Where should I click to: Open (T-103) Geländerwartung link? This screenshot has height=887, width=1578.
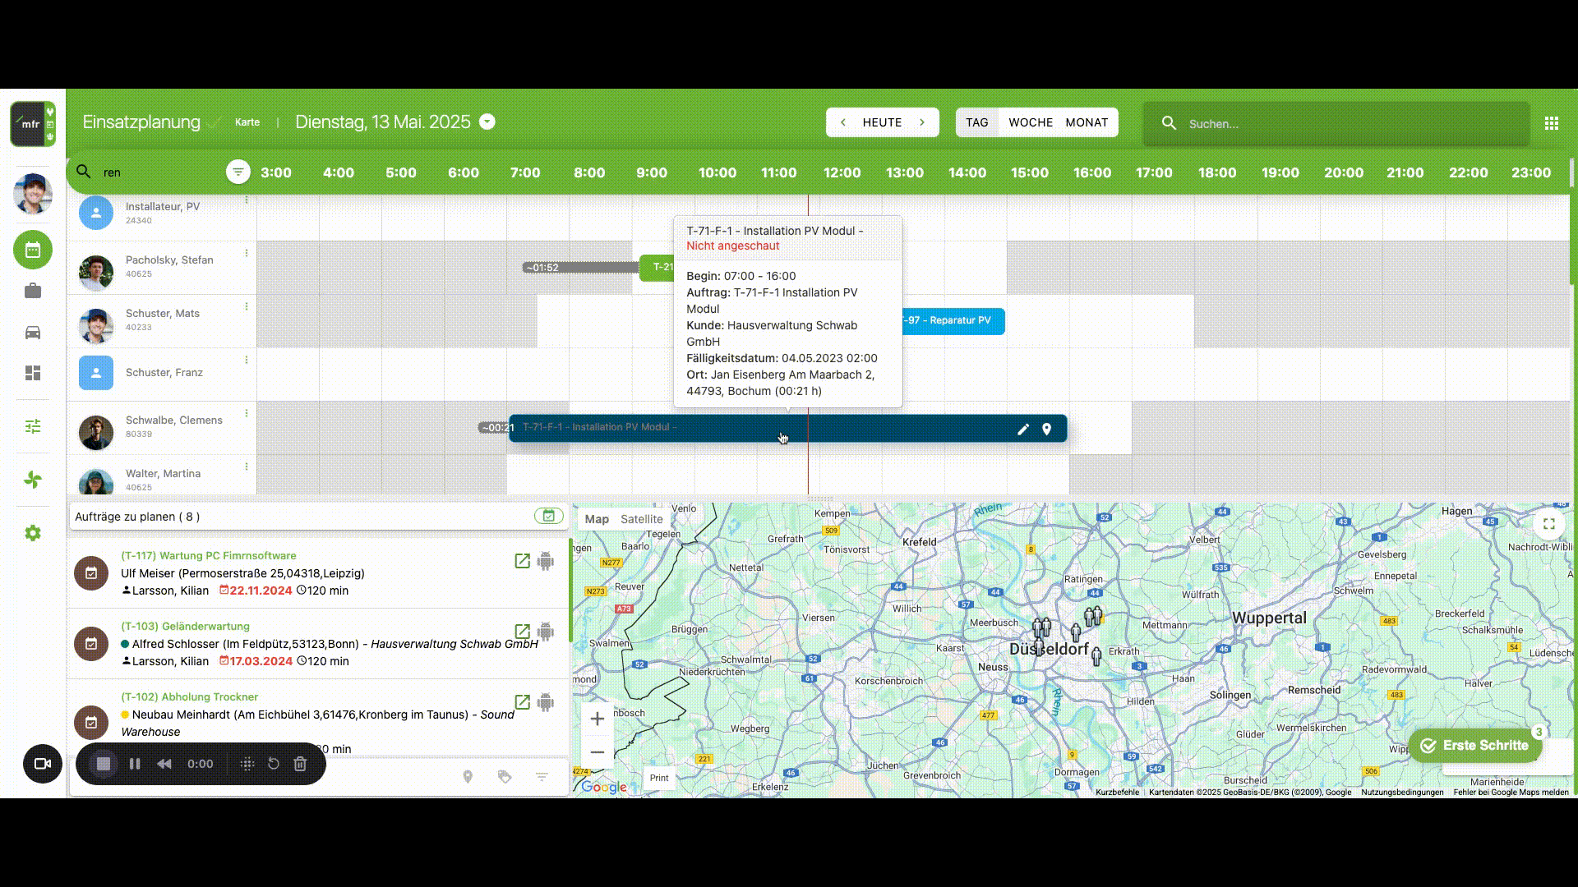[185, 627]
